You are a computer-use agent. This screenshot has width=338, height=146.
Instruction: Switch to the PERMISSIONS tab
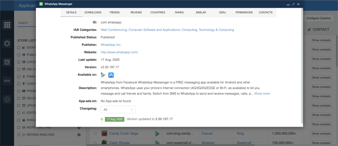click(244, 13)
